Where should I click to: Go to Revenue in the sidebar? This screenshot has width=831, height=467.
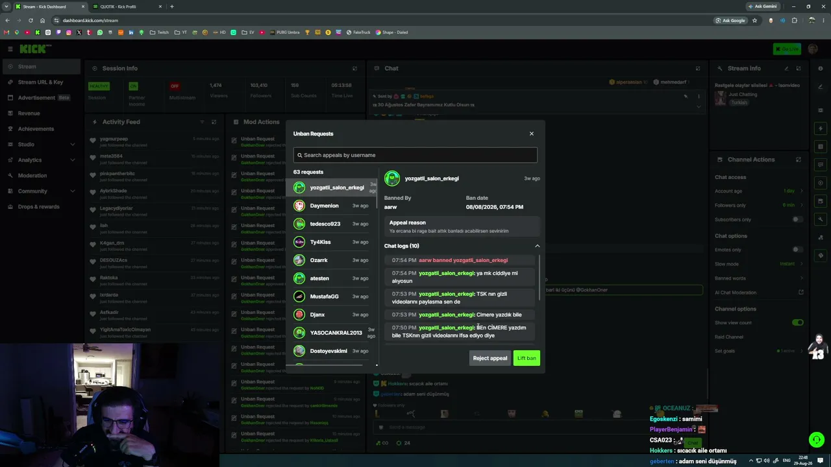click(40, 114)
